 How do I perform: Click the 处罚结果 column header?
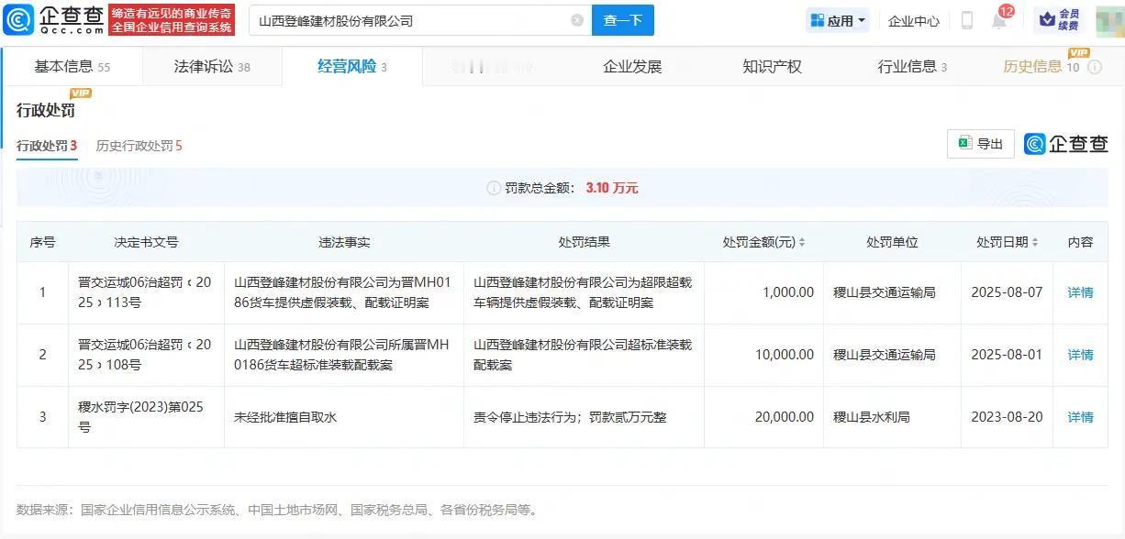[584, 242]
